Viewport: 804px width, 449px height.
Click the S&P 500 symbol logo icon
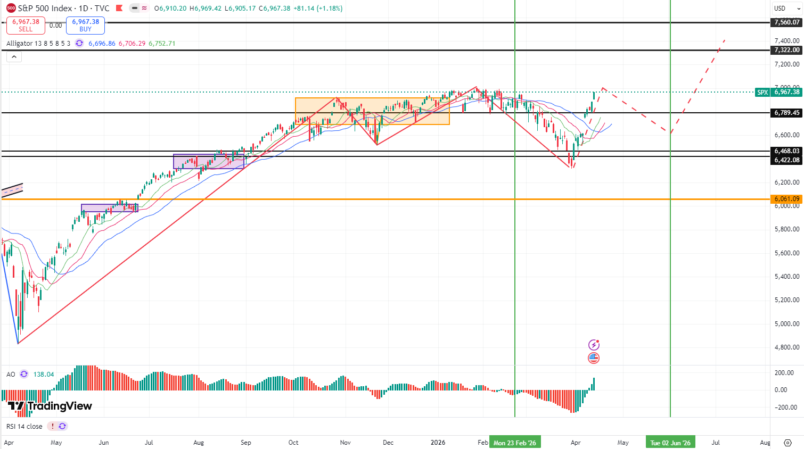pyautogui.click(x=11, y=9)
